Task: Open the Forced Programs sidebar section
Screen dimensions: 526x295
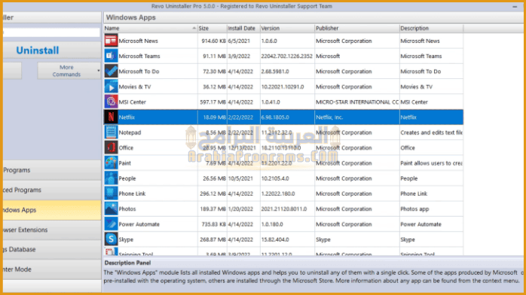Action: (51, 190)
